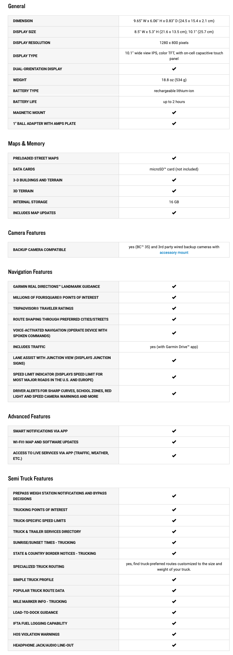Open the accessory mount link

point(174,253)
